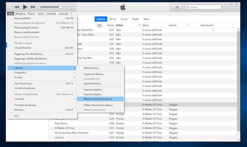247x147 pixels.
Task: Sort by the Riproduzioni column header
Action: tap(207, 25)
